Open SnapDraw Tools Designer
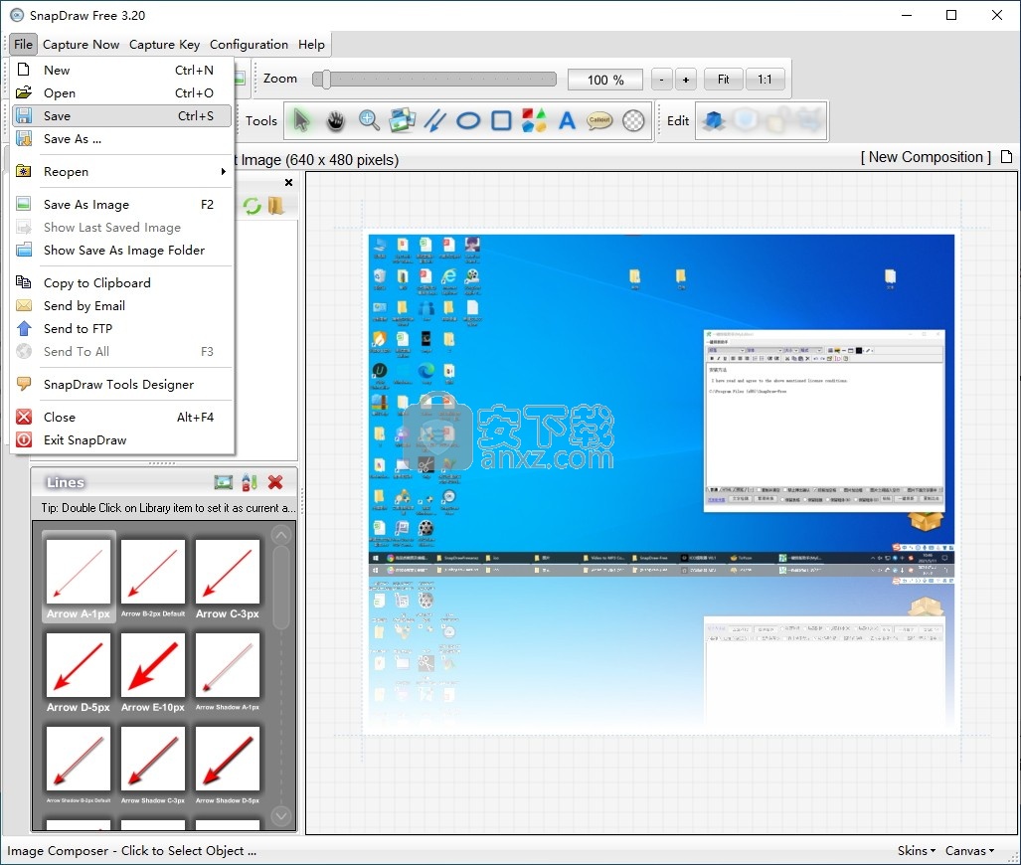The width and height of the screenshot is (1021, 865). pyautogui.click(x=121, y=385)
